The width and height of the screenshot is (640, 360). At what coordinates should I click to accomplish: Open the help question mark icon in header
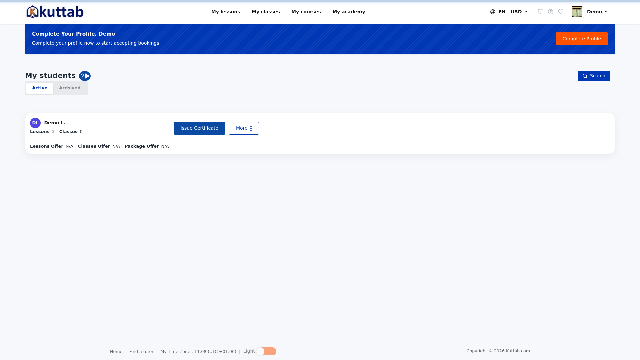click(x=551, y=12)
